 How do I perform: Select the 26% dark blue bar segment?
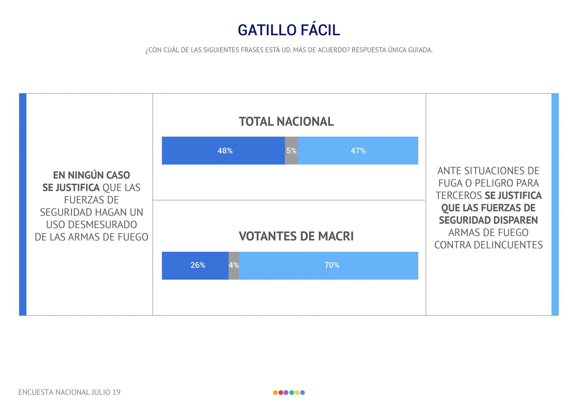195,266
